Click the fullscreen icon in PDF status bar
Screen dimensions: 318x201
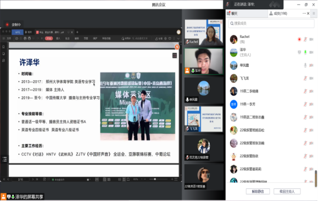[176, 179]
